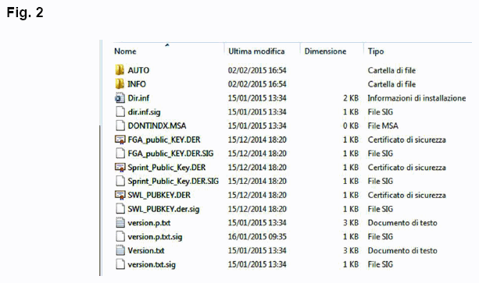Select the dir.inf.sig file name

coord(144,112)
